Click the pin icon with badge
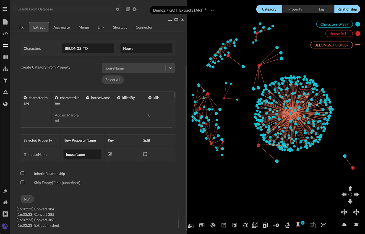Viewport: 365px width, 234px height. point(298,225)
